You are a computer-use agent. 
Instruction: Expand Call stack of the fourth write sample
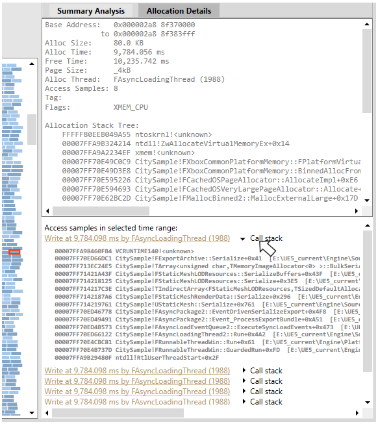coord(244,392)
